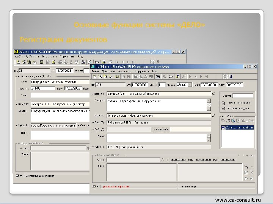Click camera-like icon in Исходящие письма toolbar
273x204 pixels.
coord(158,76)
